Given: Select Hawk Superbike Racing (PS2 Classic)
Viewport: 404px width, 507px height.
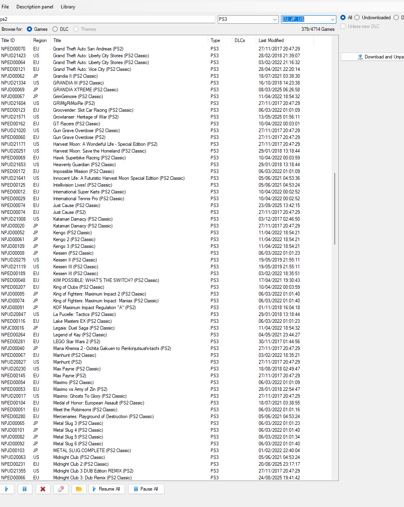Looking at the screenshot, I should pyautogui.click(x=166, y=158).
